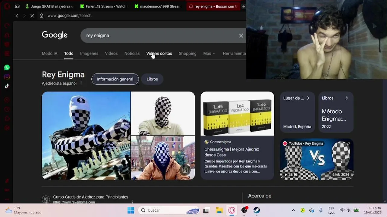The height and width of the screenshot is (217, 387).
Task: Open the Método Enigma 2022 book card
Action: (x=336, y=112)
